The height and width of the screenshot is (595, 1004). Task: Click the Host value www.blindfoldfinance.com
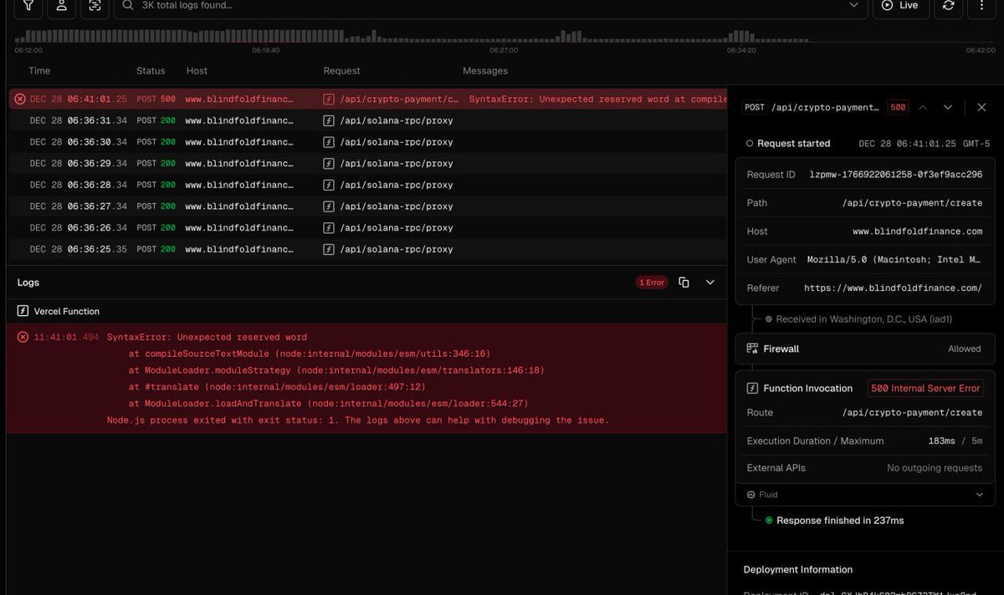pyautogui.click(x=918, y=231)
